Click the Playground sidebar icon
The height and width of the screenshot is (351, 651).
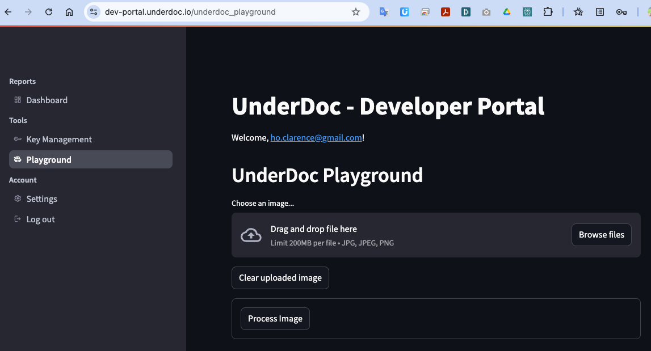click(x=18, y=159)
